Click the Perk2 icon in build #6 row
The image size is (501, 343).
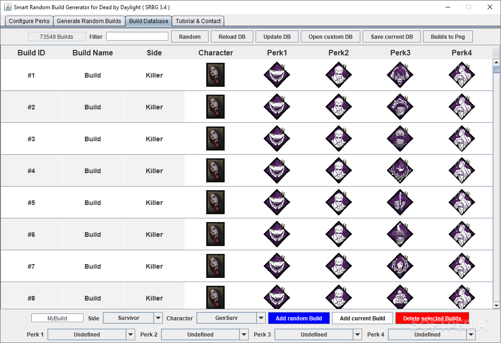[339, 234]
